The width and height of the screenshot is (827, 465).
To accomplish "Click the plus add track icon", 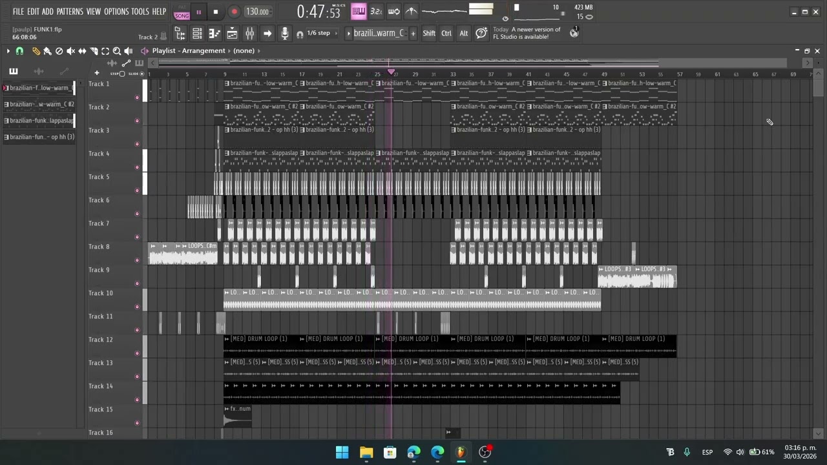I will [96, 73].
